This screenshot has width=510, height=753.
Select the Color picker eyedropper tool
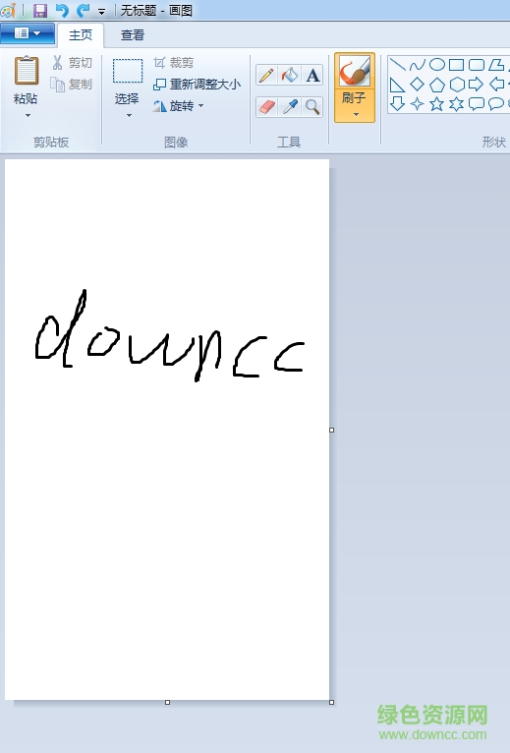(290, 106)
